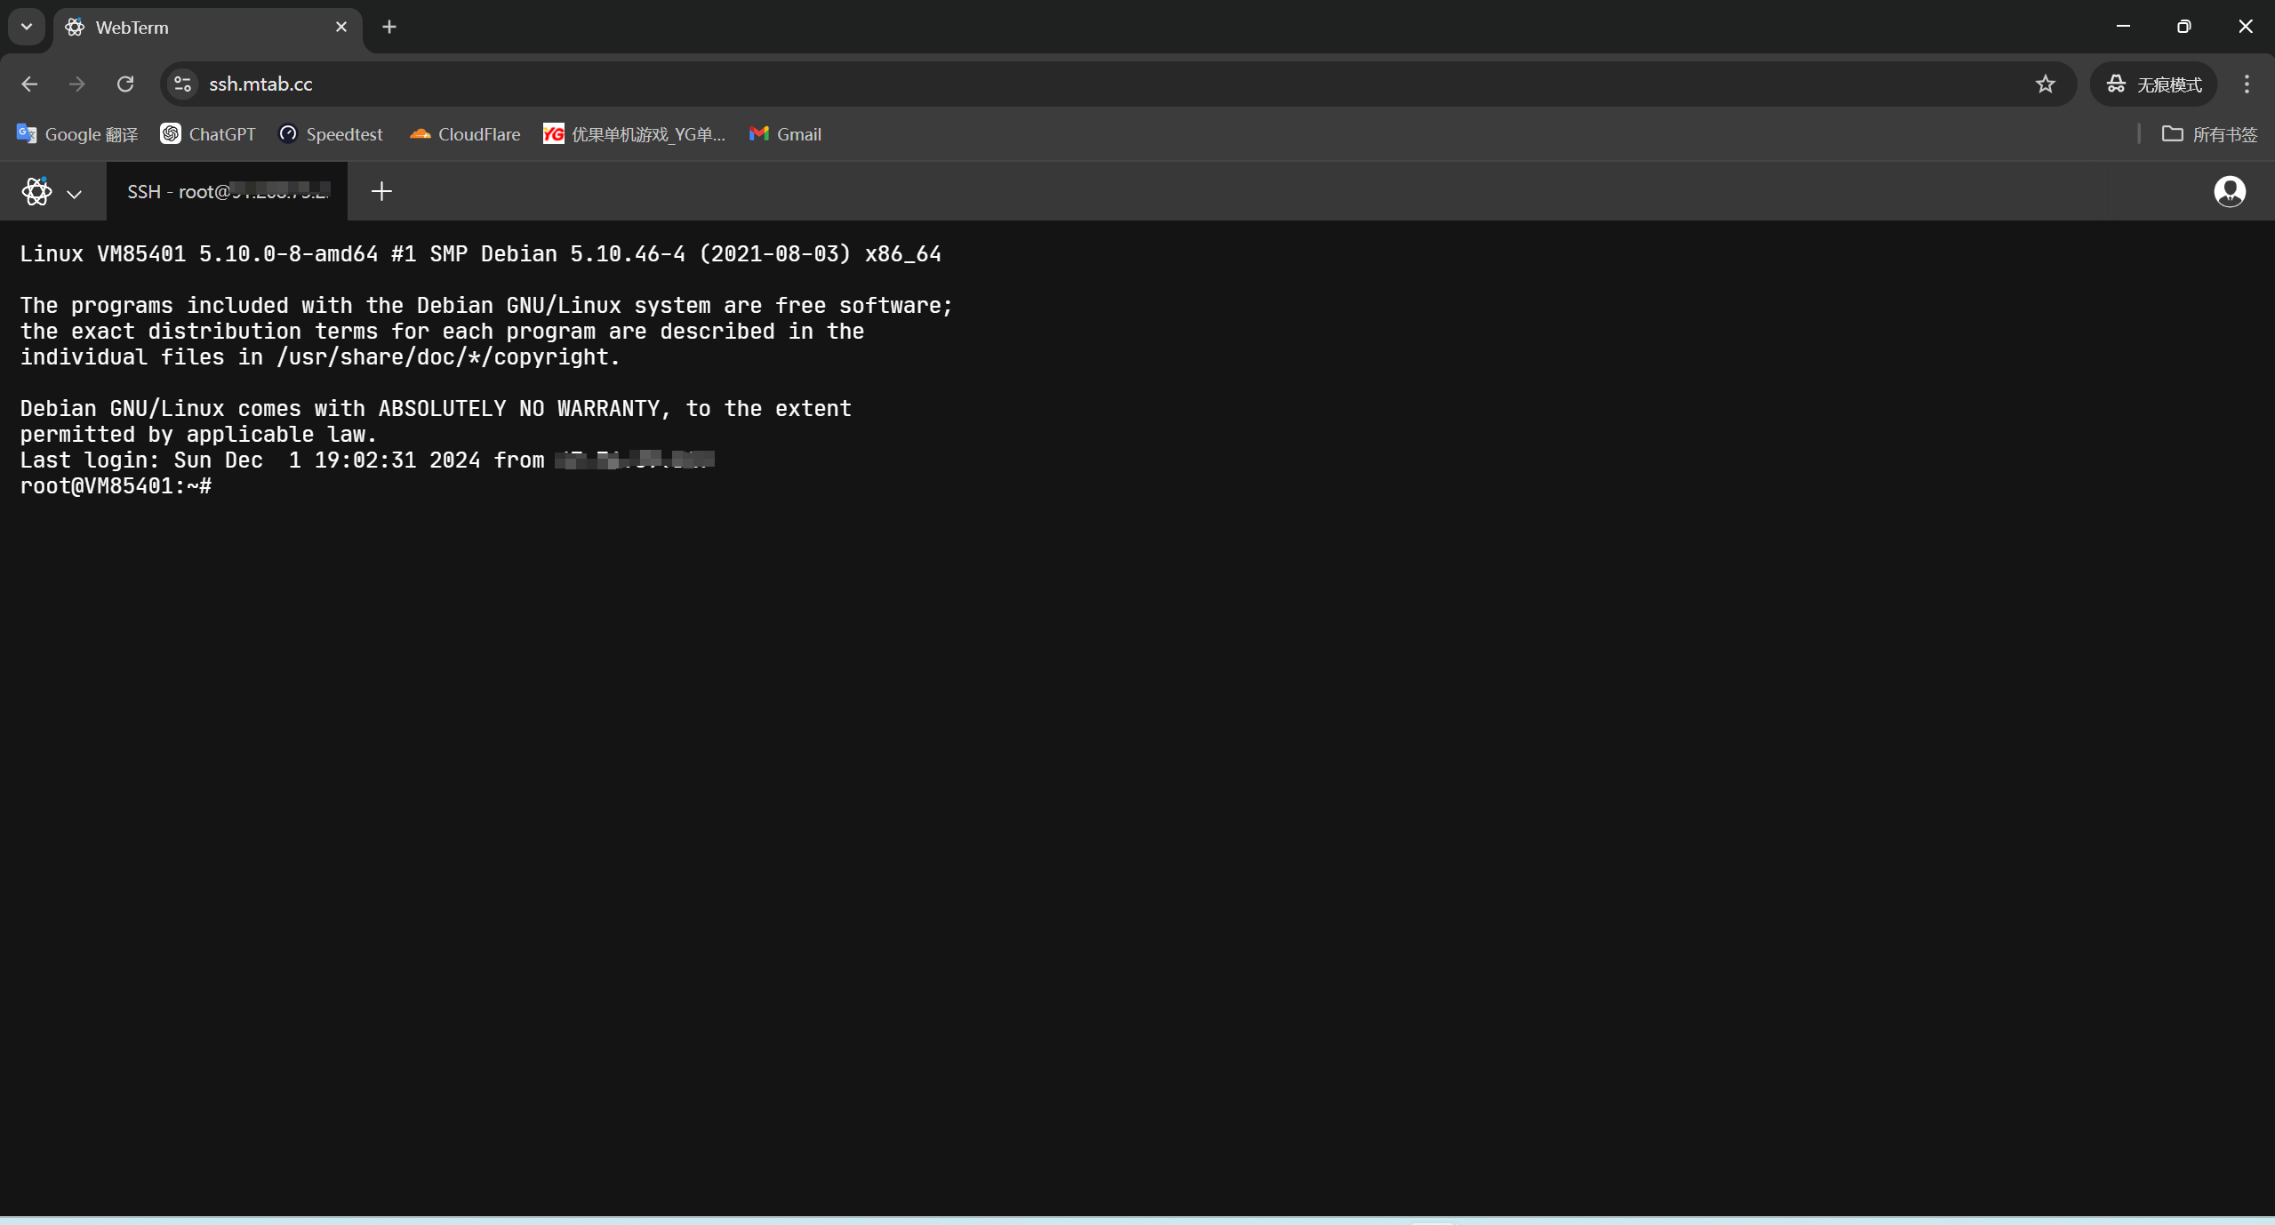Go back to the previous page
This screenshot has width=2275, height=1225.
click(x=29, y=84)
